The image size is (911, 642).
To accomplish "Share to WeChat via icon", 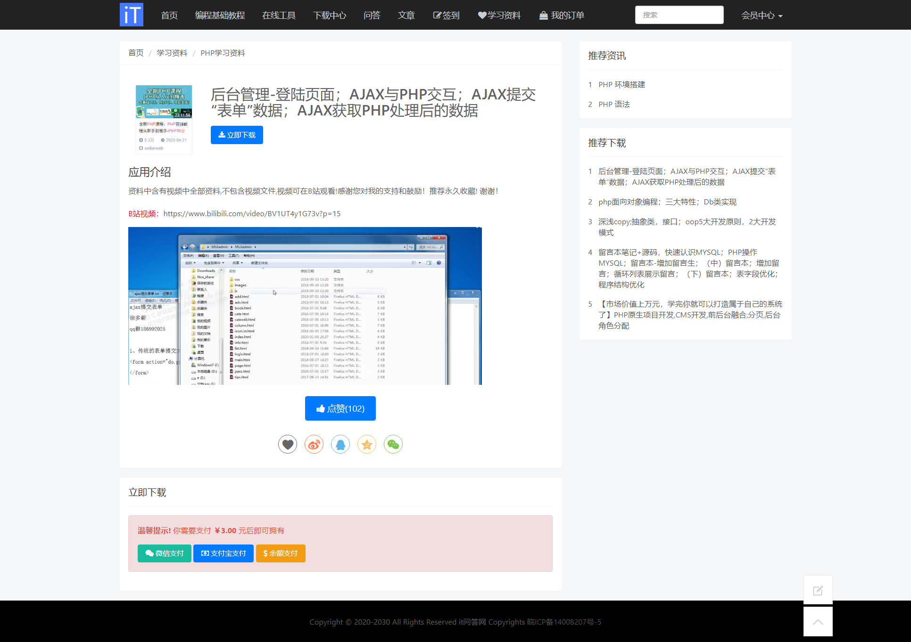I will (x=393, y=444).
